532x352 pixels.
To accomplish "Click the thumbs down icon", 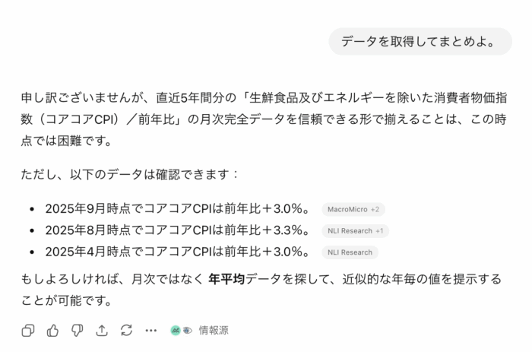I will [x=77, y=330].
